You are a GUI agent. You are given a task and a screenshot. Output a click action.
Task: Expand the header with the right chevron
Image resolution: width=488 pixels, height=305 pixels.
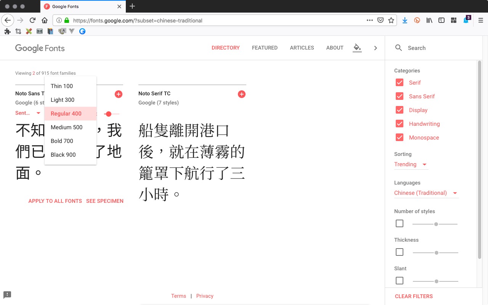click(376, 48)
